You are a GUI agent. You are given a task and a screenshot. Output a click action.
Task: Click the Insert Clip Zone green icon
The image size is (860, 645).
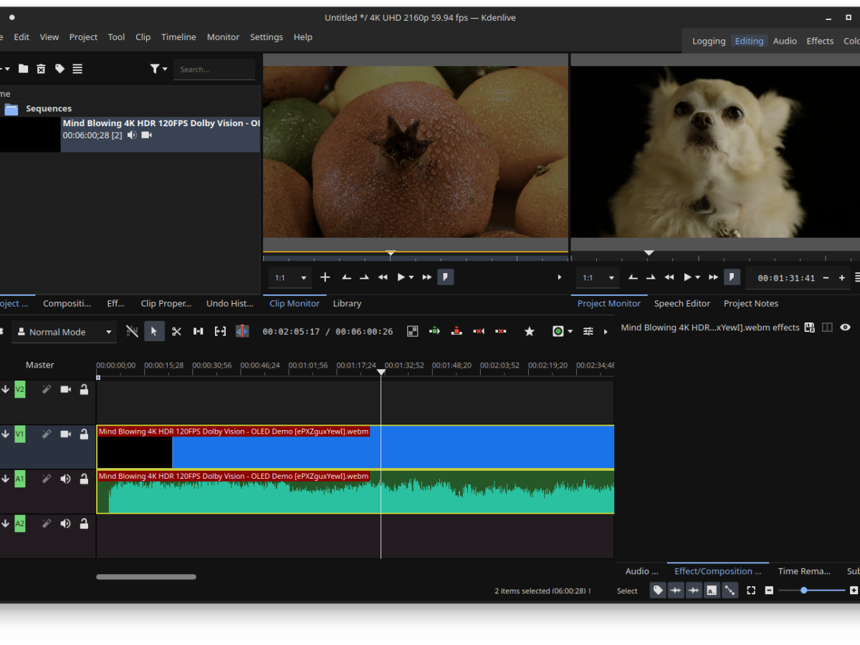coord(434,331)
